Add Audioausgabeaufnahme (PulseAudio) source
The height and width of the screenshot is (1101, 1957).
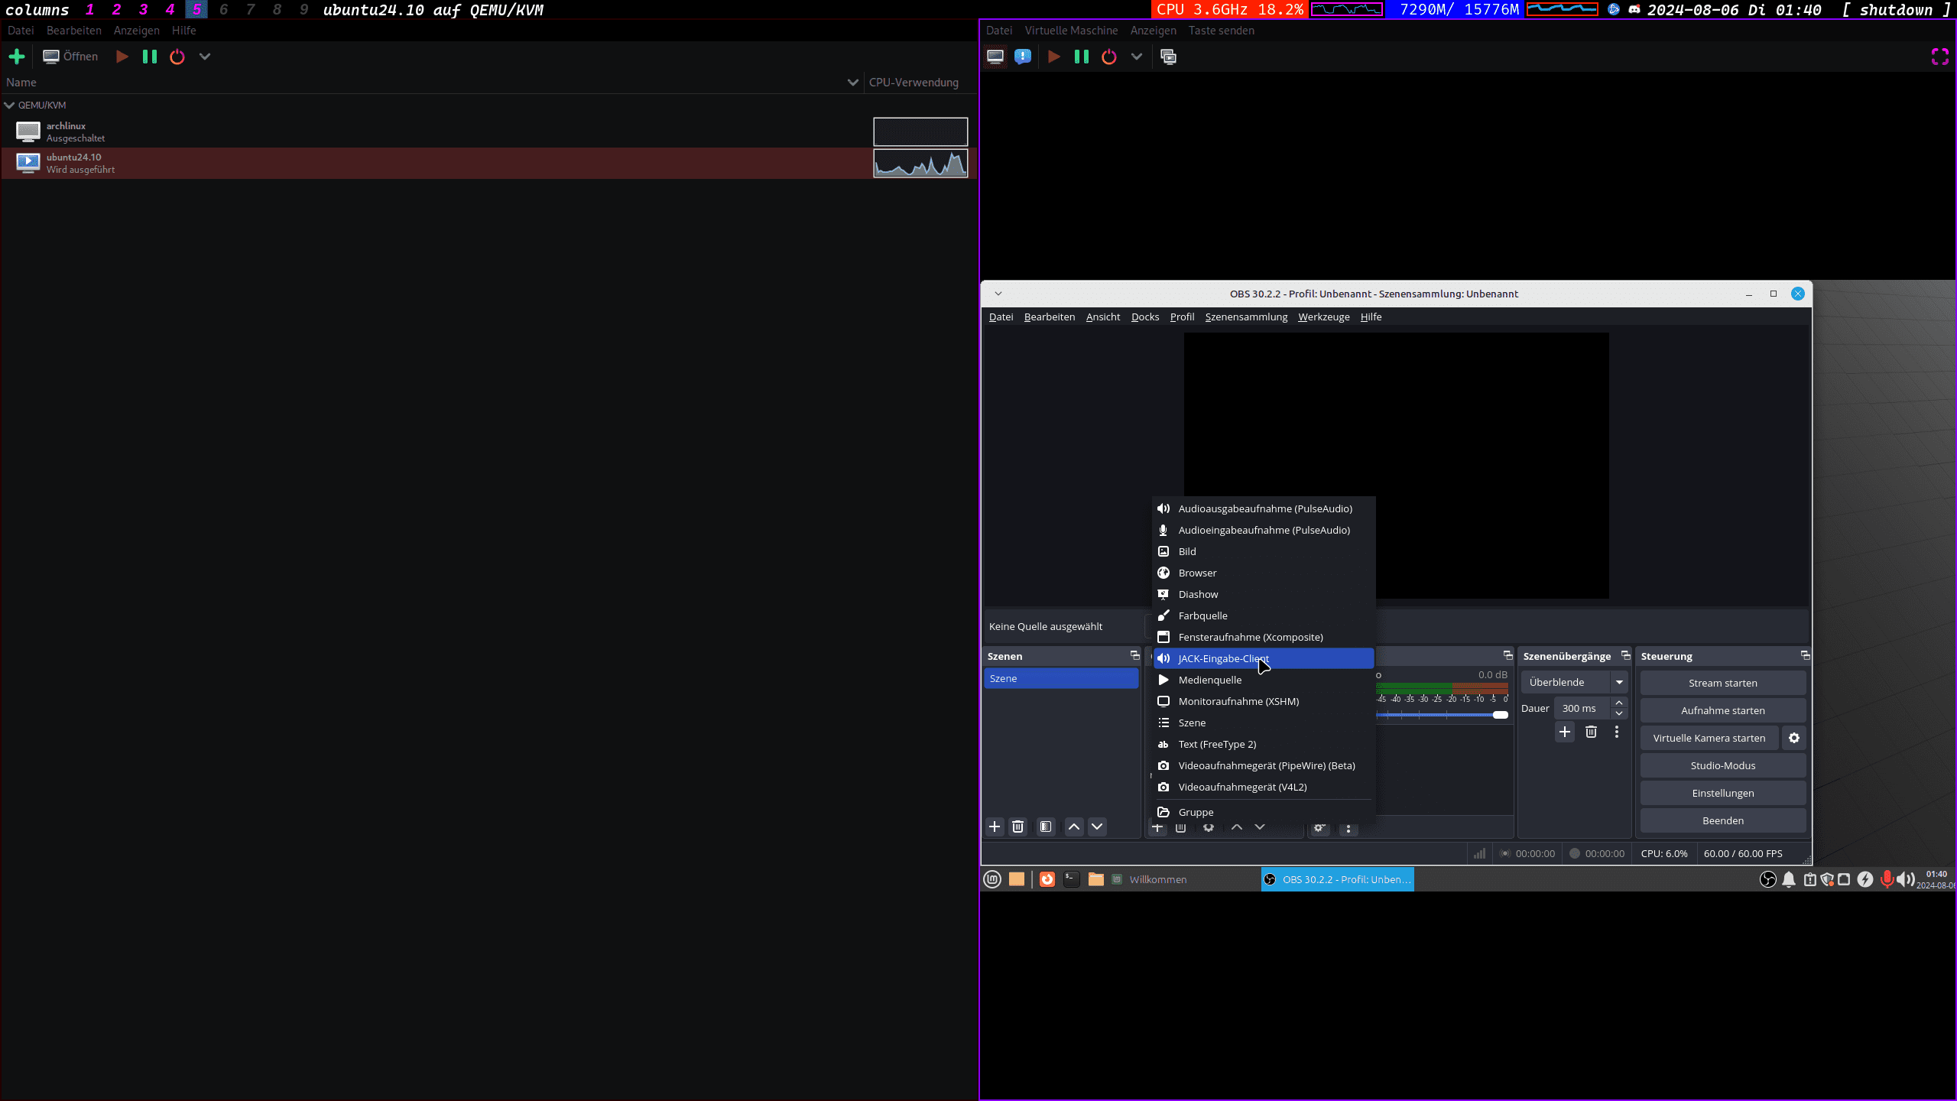click(x=1264, y=508)
